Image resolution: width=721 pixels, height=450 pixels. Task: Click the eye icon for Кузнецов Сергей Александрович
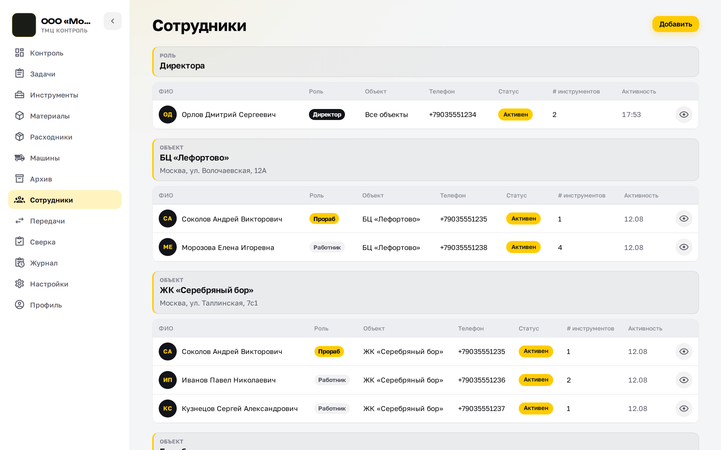pos(684,408)
